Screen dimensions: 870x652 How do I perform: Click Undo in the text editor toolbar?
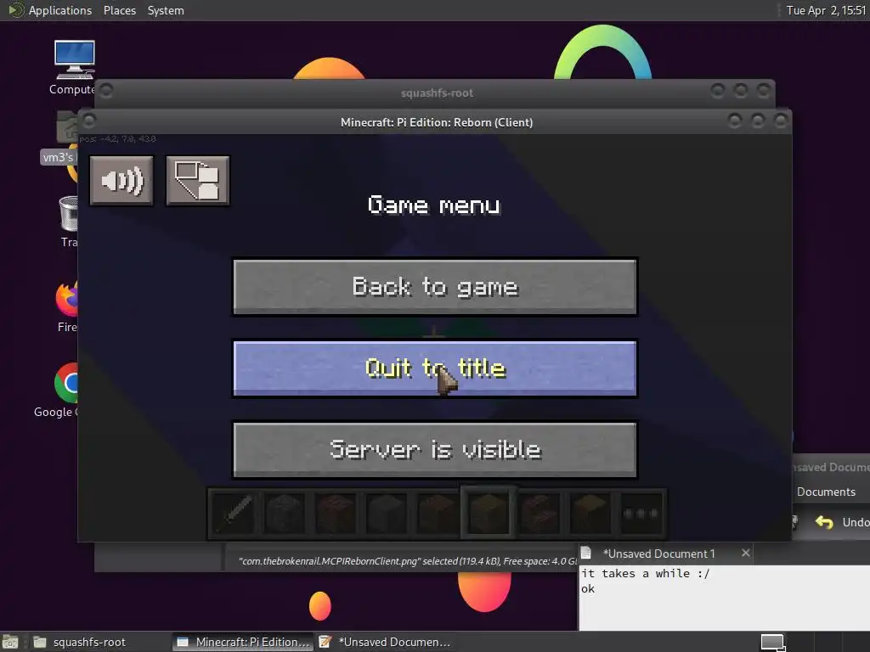click(842, 522)
